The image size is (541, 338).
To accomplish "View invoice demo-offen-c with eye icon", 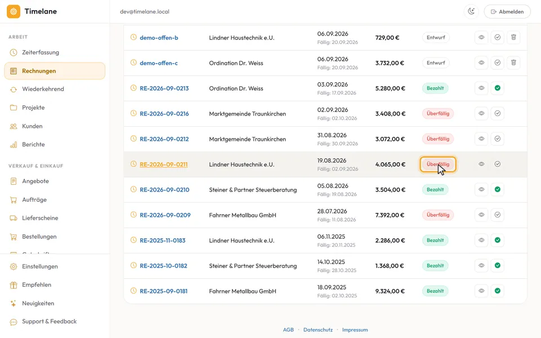I will click(481, 63).
